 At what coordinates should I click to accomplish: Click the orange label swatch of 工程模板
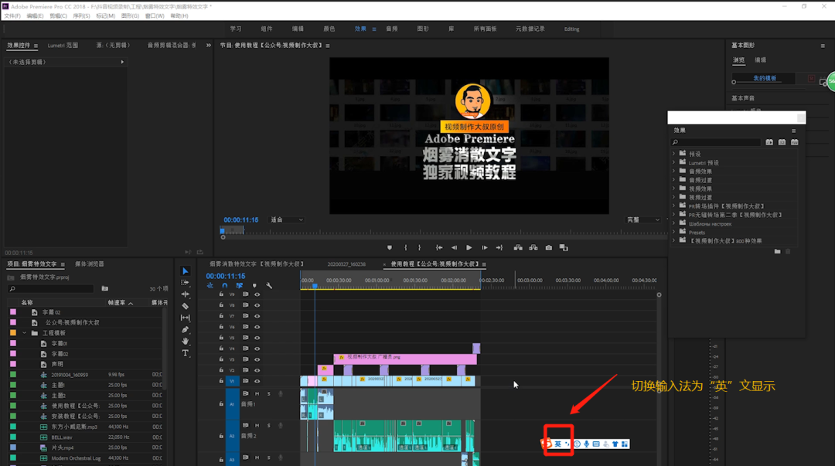point(13,333)
